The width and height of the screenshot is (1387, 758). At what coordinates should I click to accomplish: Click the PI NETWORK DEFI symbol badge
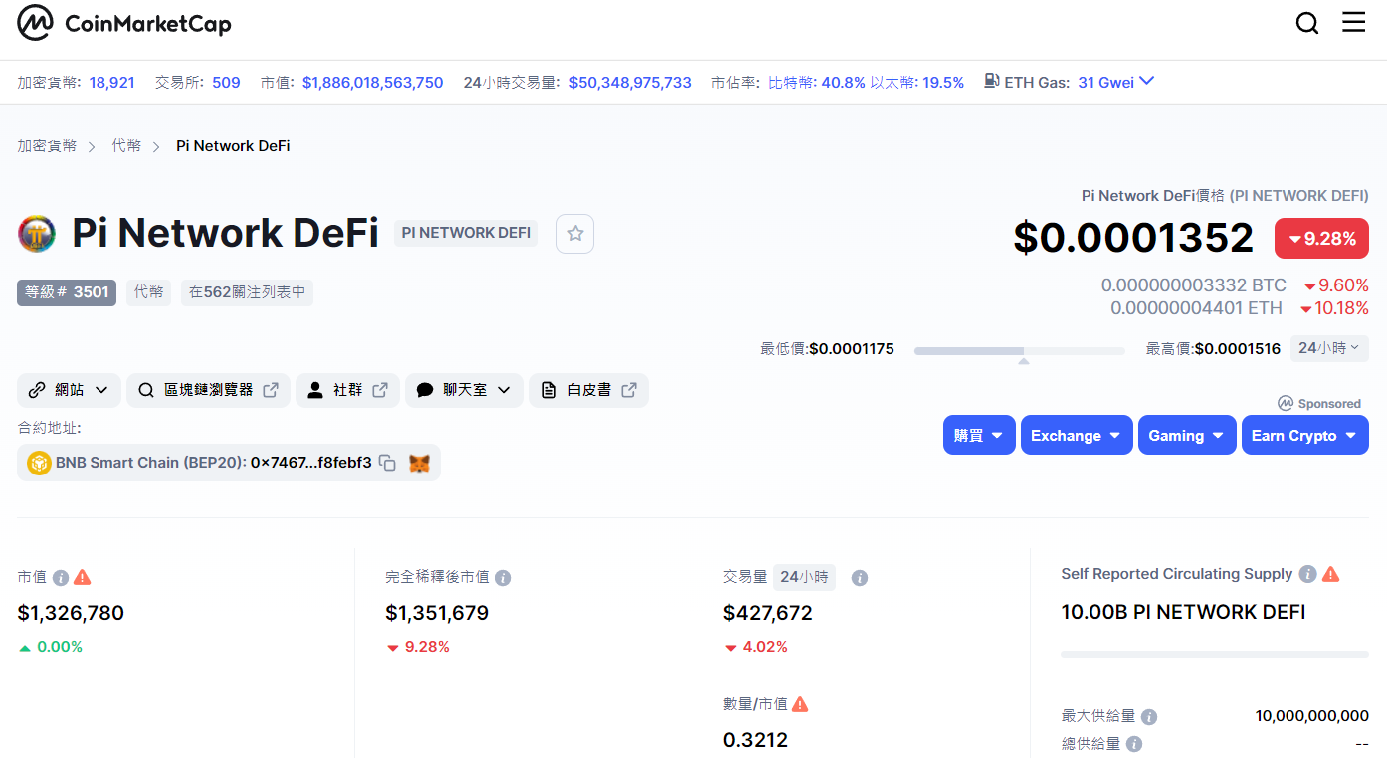[x=466, y=233]
